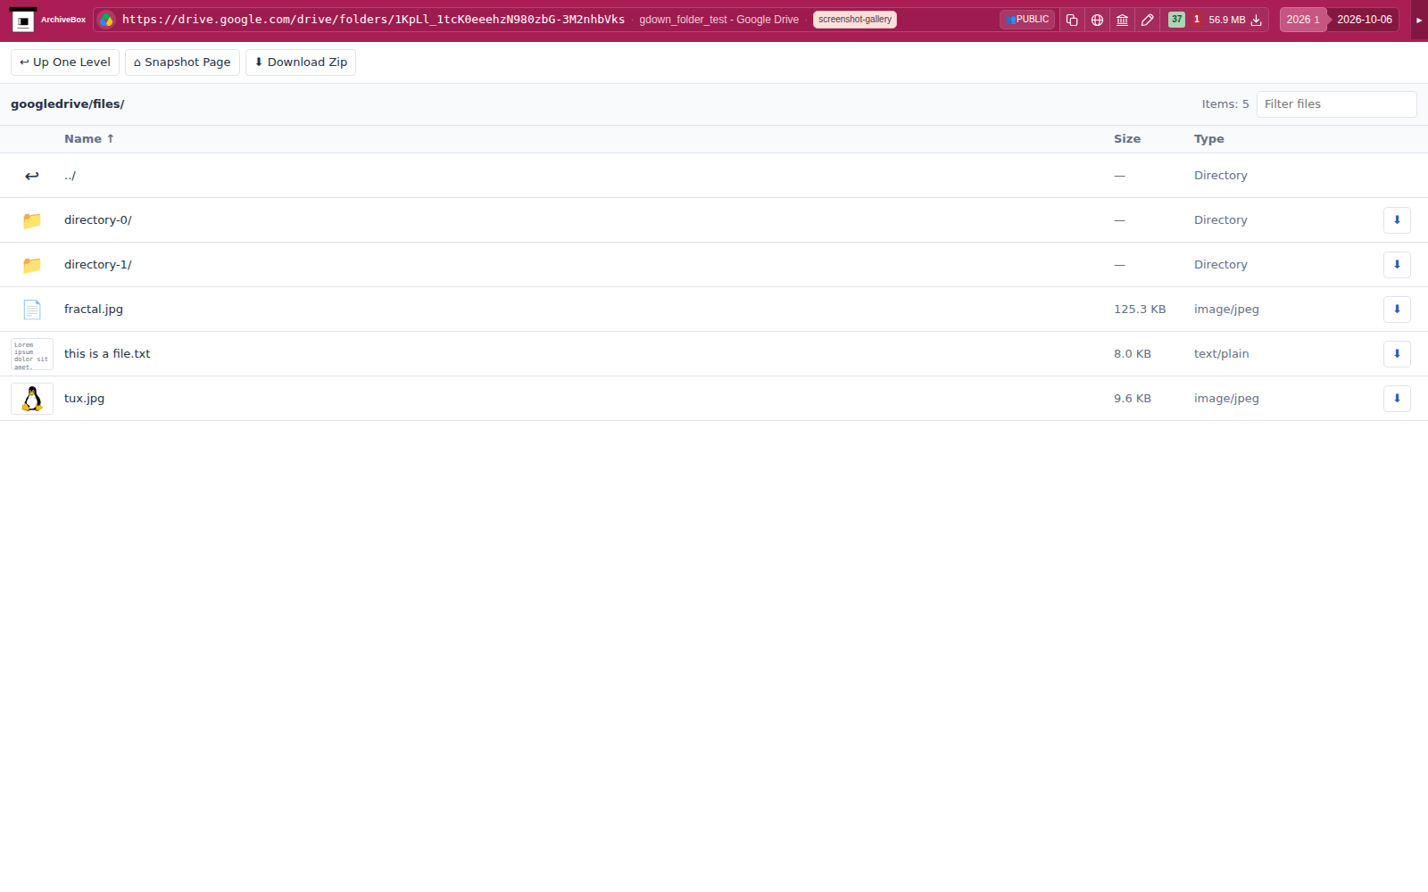The width and height of the screenshot is (1428, 892).
Task: Click the archive.org building icon
Action: (1122, 20)
